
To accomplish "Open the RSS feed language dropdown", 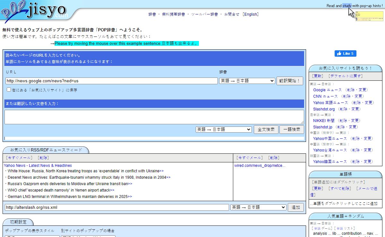I will pyautogui.click(x=258, y=207).
